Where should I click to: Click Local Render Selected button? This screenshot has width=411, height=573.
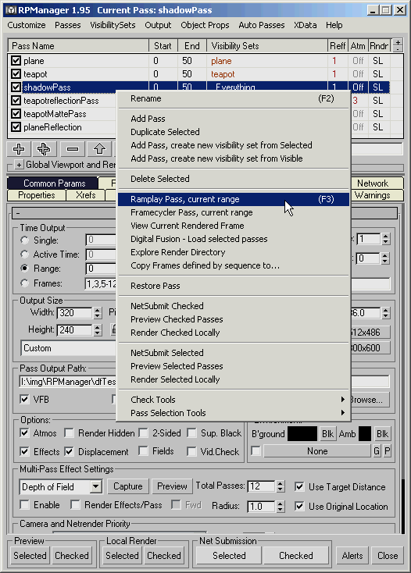[x=122, y=556]
